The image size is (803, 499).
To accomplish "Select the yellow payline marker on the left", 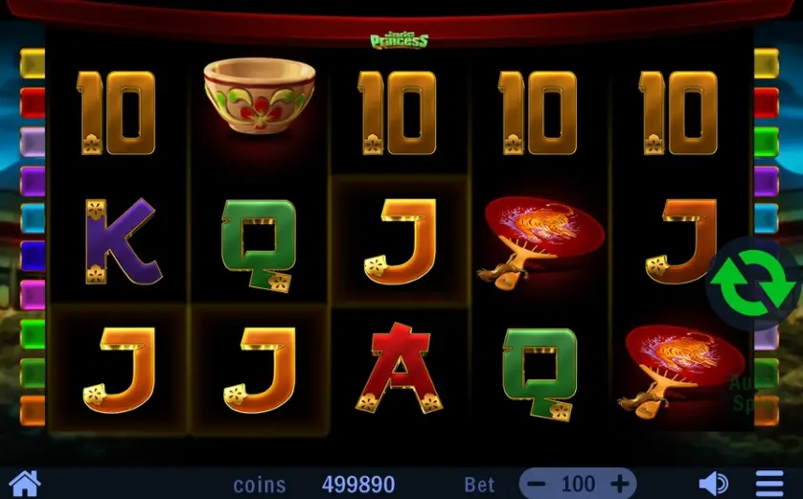I will tap(33, 63).
